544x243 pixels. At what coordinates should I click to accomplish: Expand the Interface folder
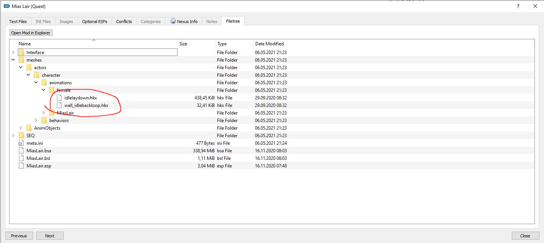tap(13, 53)
